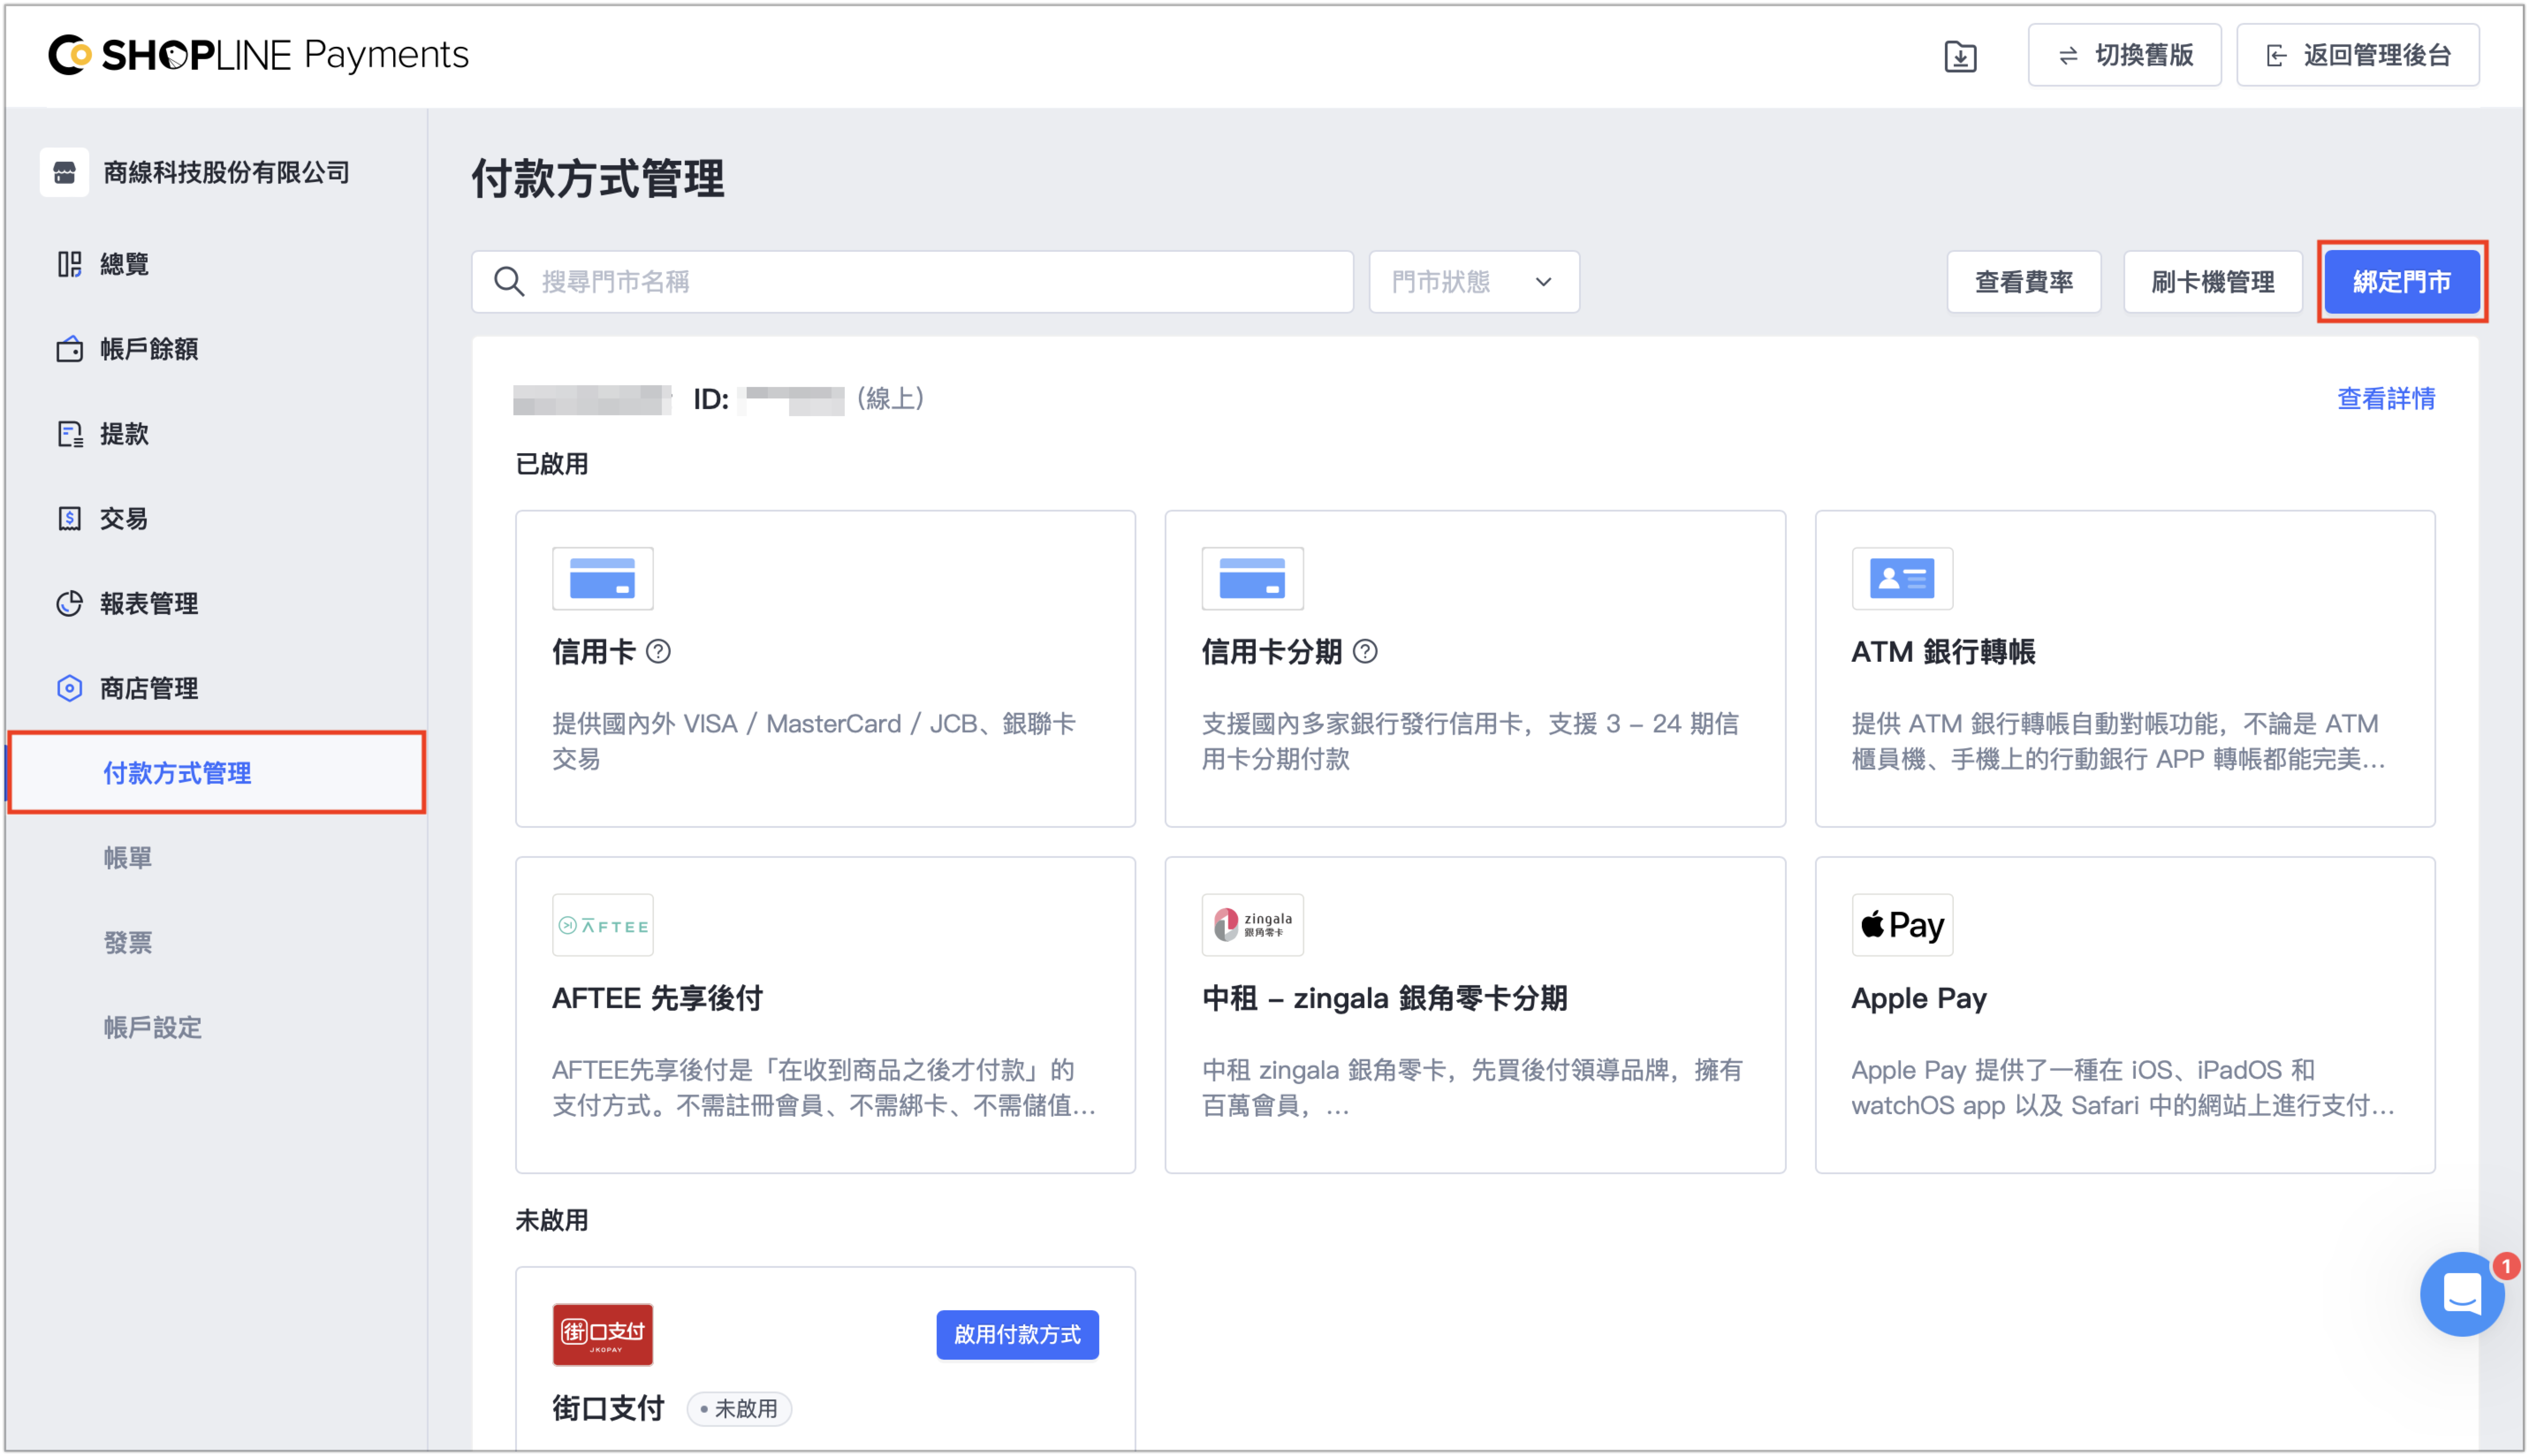Click the 交易 receipt icon
Screen dimensions: 2529x1456
69,519
